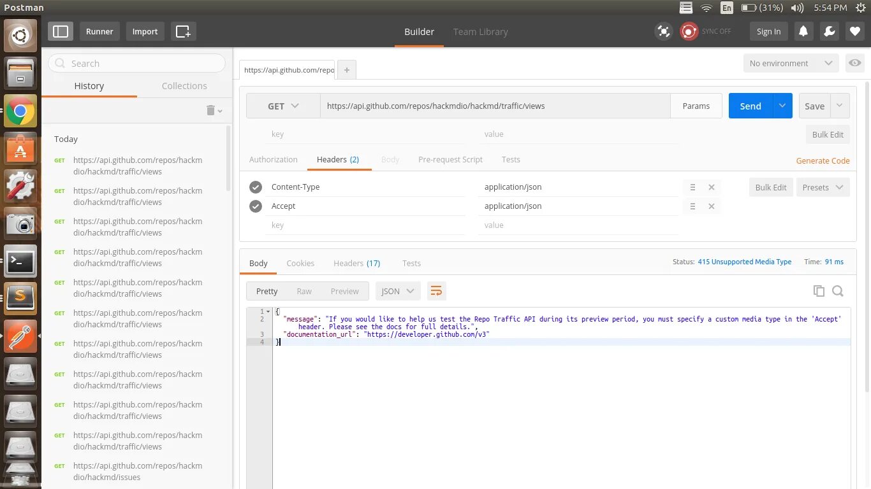Click the trash icon to clear history

point(211,110)
